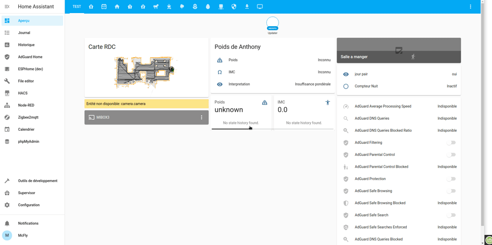Click the phpMyAdmin database icon

click(7, 141)
